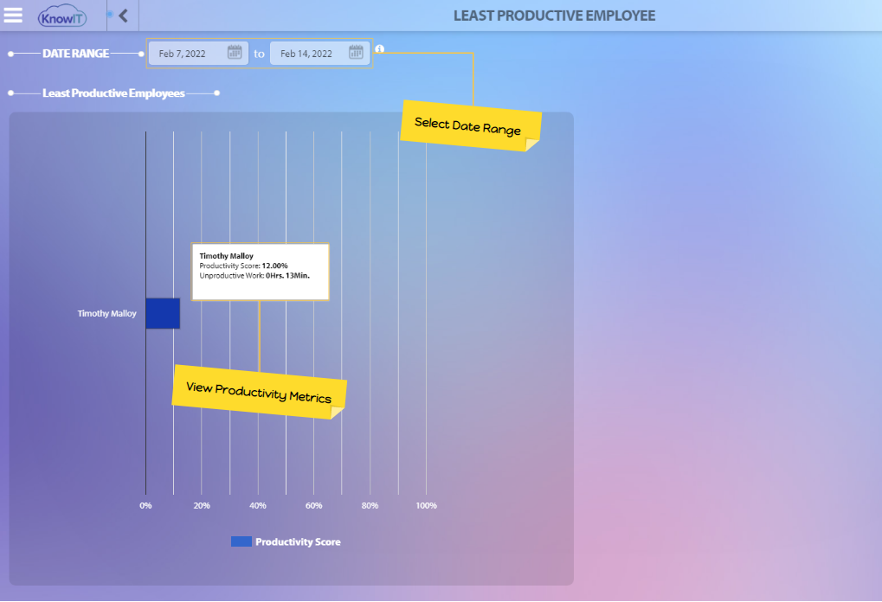Click Timothy Malloy's productivity bar
Viewport: 882px width, 602px height.
point(163,313)
